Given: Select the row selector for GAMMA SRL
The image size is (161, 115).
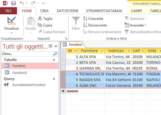Looking at the screenshot, I should [x=63, y=68].
